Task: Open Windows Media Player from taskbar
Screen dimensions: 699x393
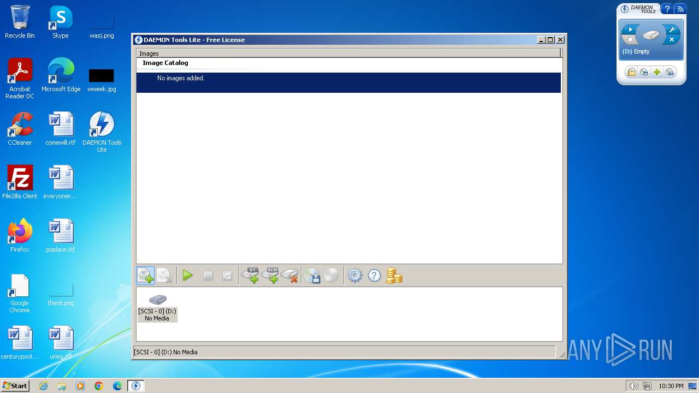Action: pos(80,386)
